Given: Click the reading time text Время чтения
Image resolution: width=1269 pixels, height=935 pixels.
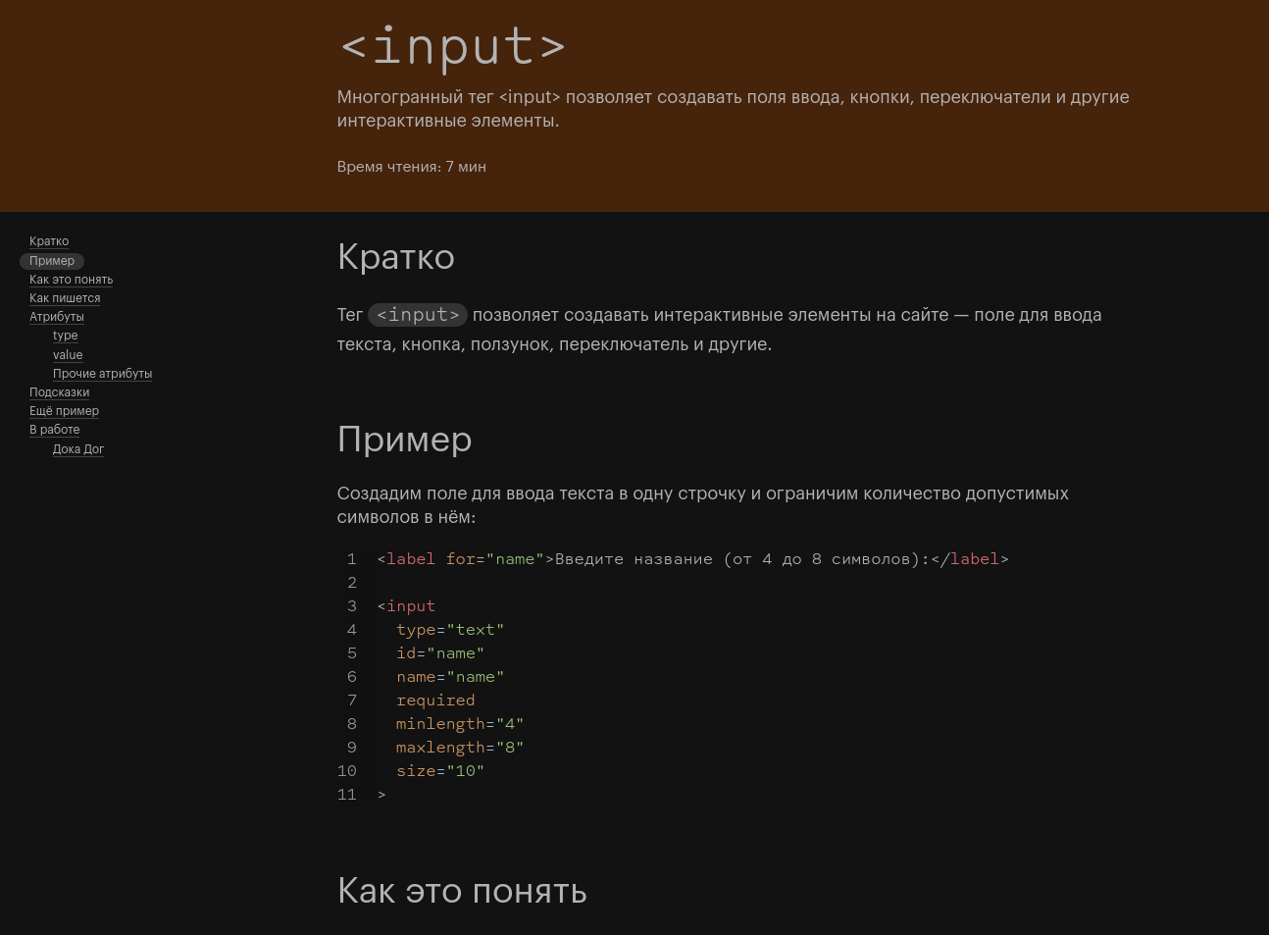Looking at the screenshot, I should click(411, 167).
